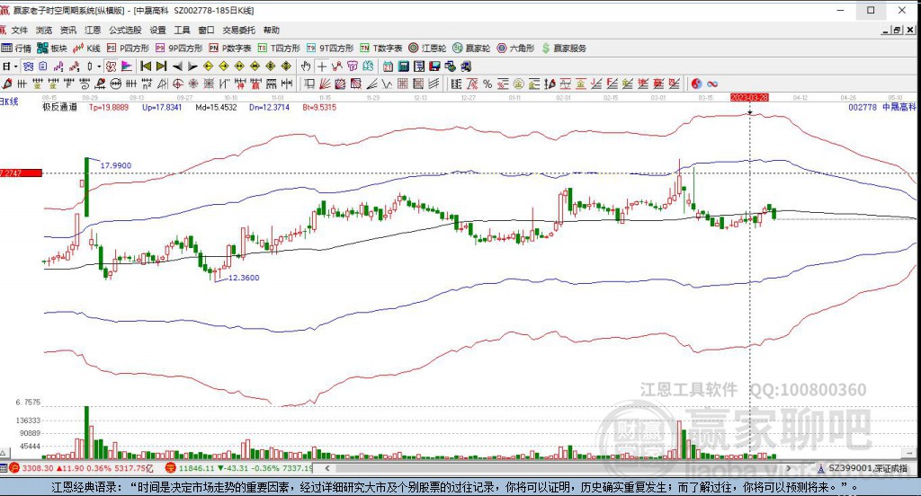921x496 pixels.
Task: Toggle the crosshair cursor tool
Action: coord(322,66)
